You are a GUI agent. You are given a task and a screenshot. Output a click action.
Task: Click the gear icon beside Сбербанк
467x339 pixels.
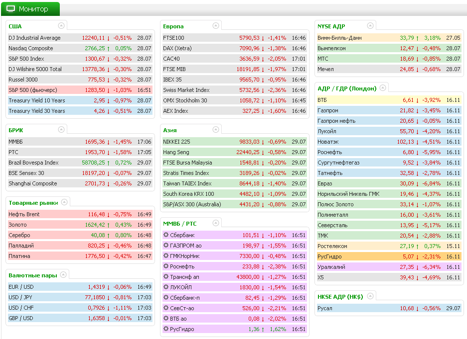[166, 235]
